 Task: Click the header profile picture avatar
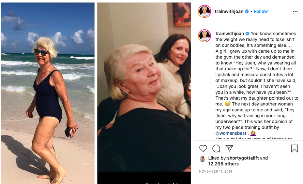205,11
